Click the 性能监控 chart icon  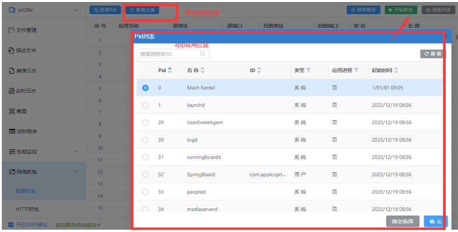pyautogui.click(x=12, y=152)
